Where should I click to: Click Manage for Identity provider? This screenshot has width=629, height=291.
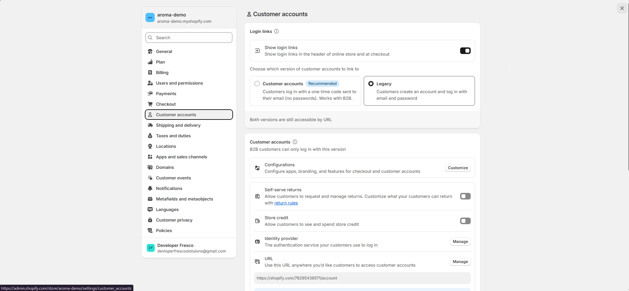point(460,242)
